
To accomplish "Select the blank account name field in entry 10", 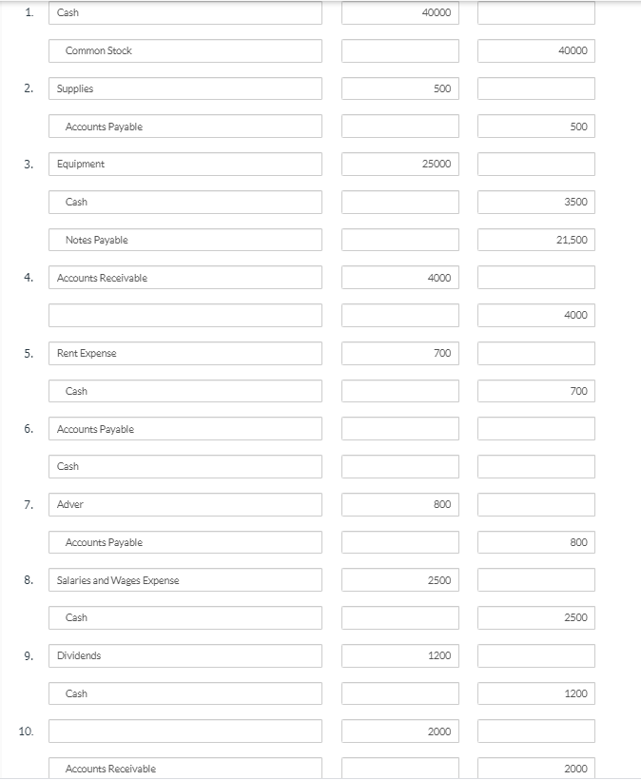I will pos(186,731).
